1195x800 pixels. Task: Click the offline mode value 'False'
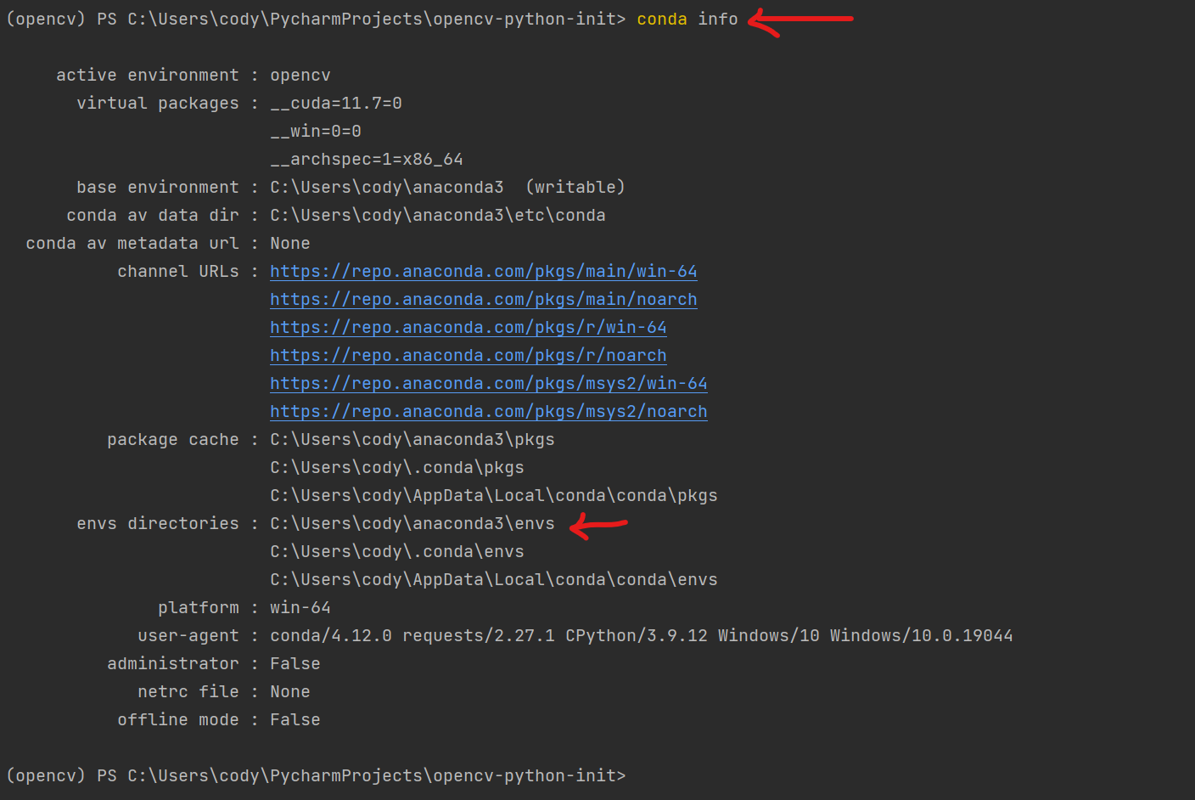pos(295,720)
